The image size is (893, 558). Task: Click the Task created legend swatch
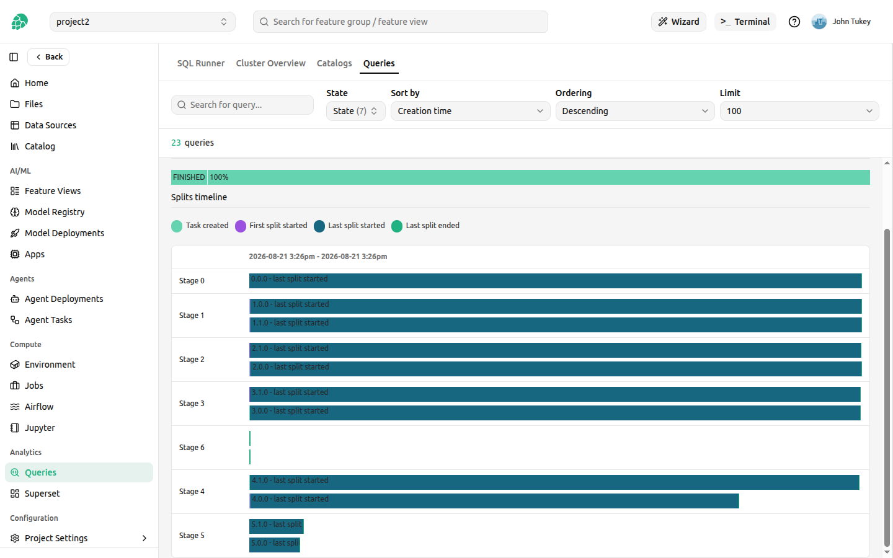(177, 226)
